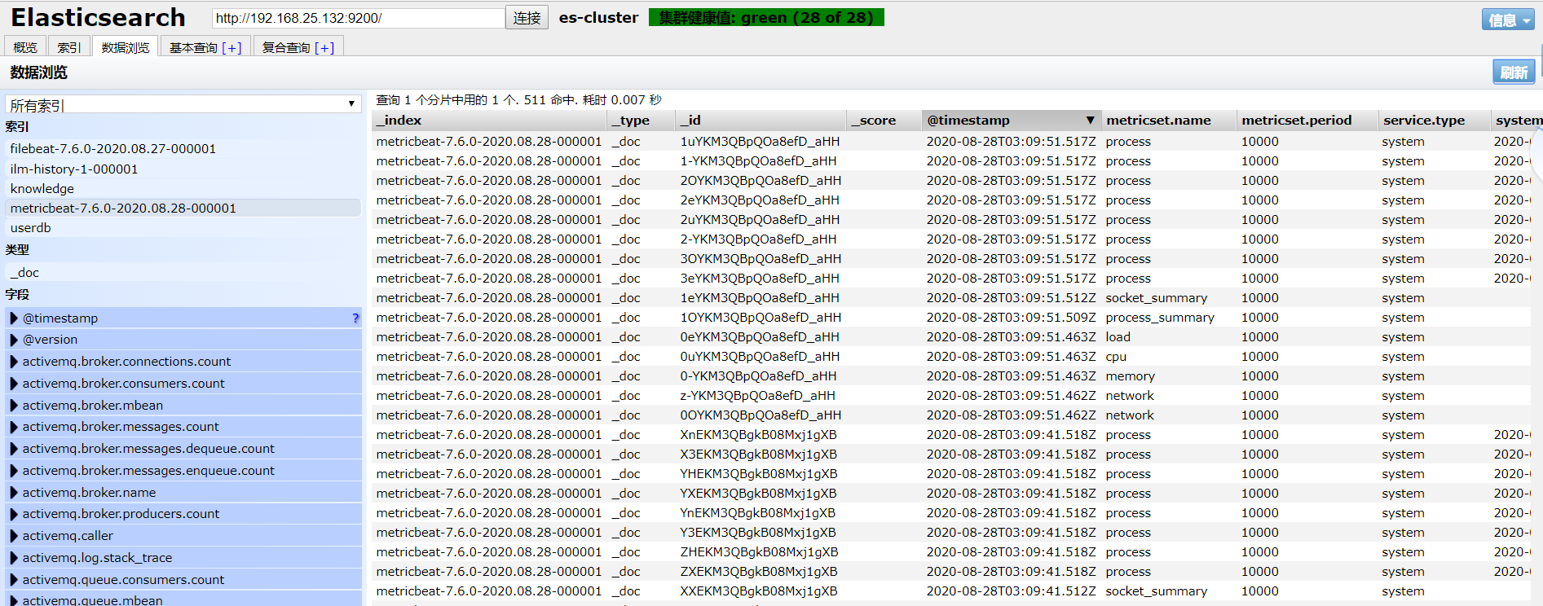
Task: Select metricbeat-7.6.0-2020.08.28-000001 index in sidebar
Action: pos(183,209)
